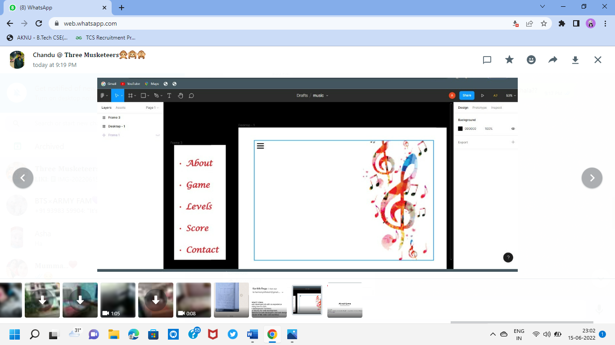Go to the previous media with left arrow
615x345 pixels.
(23, 178)
